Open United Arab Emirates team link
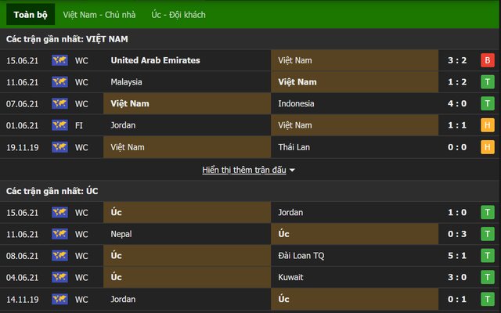This screenshot has height=313, width=501. click(x=155, y=60)
